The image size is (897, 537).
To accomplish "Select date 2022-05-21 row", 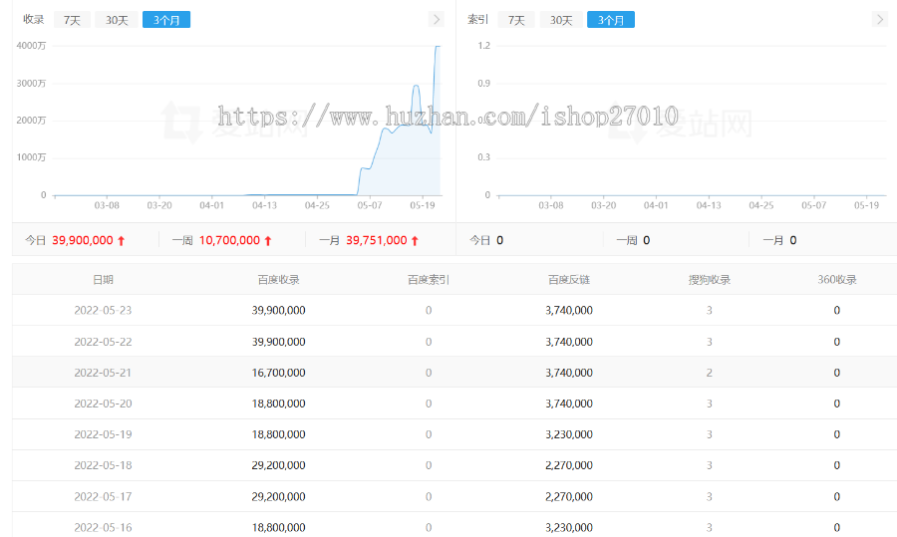I will pyautogui.click(x=454, y=373).
